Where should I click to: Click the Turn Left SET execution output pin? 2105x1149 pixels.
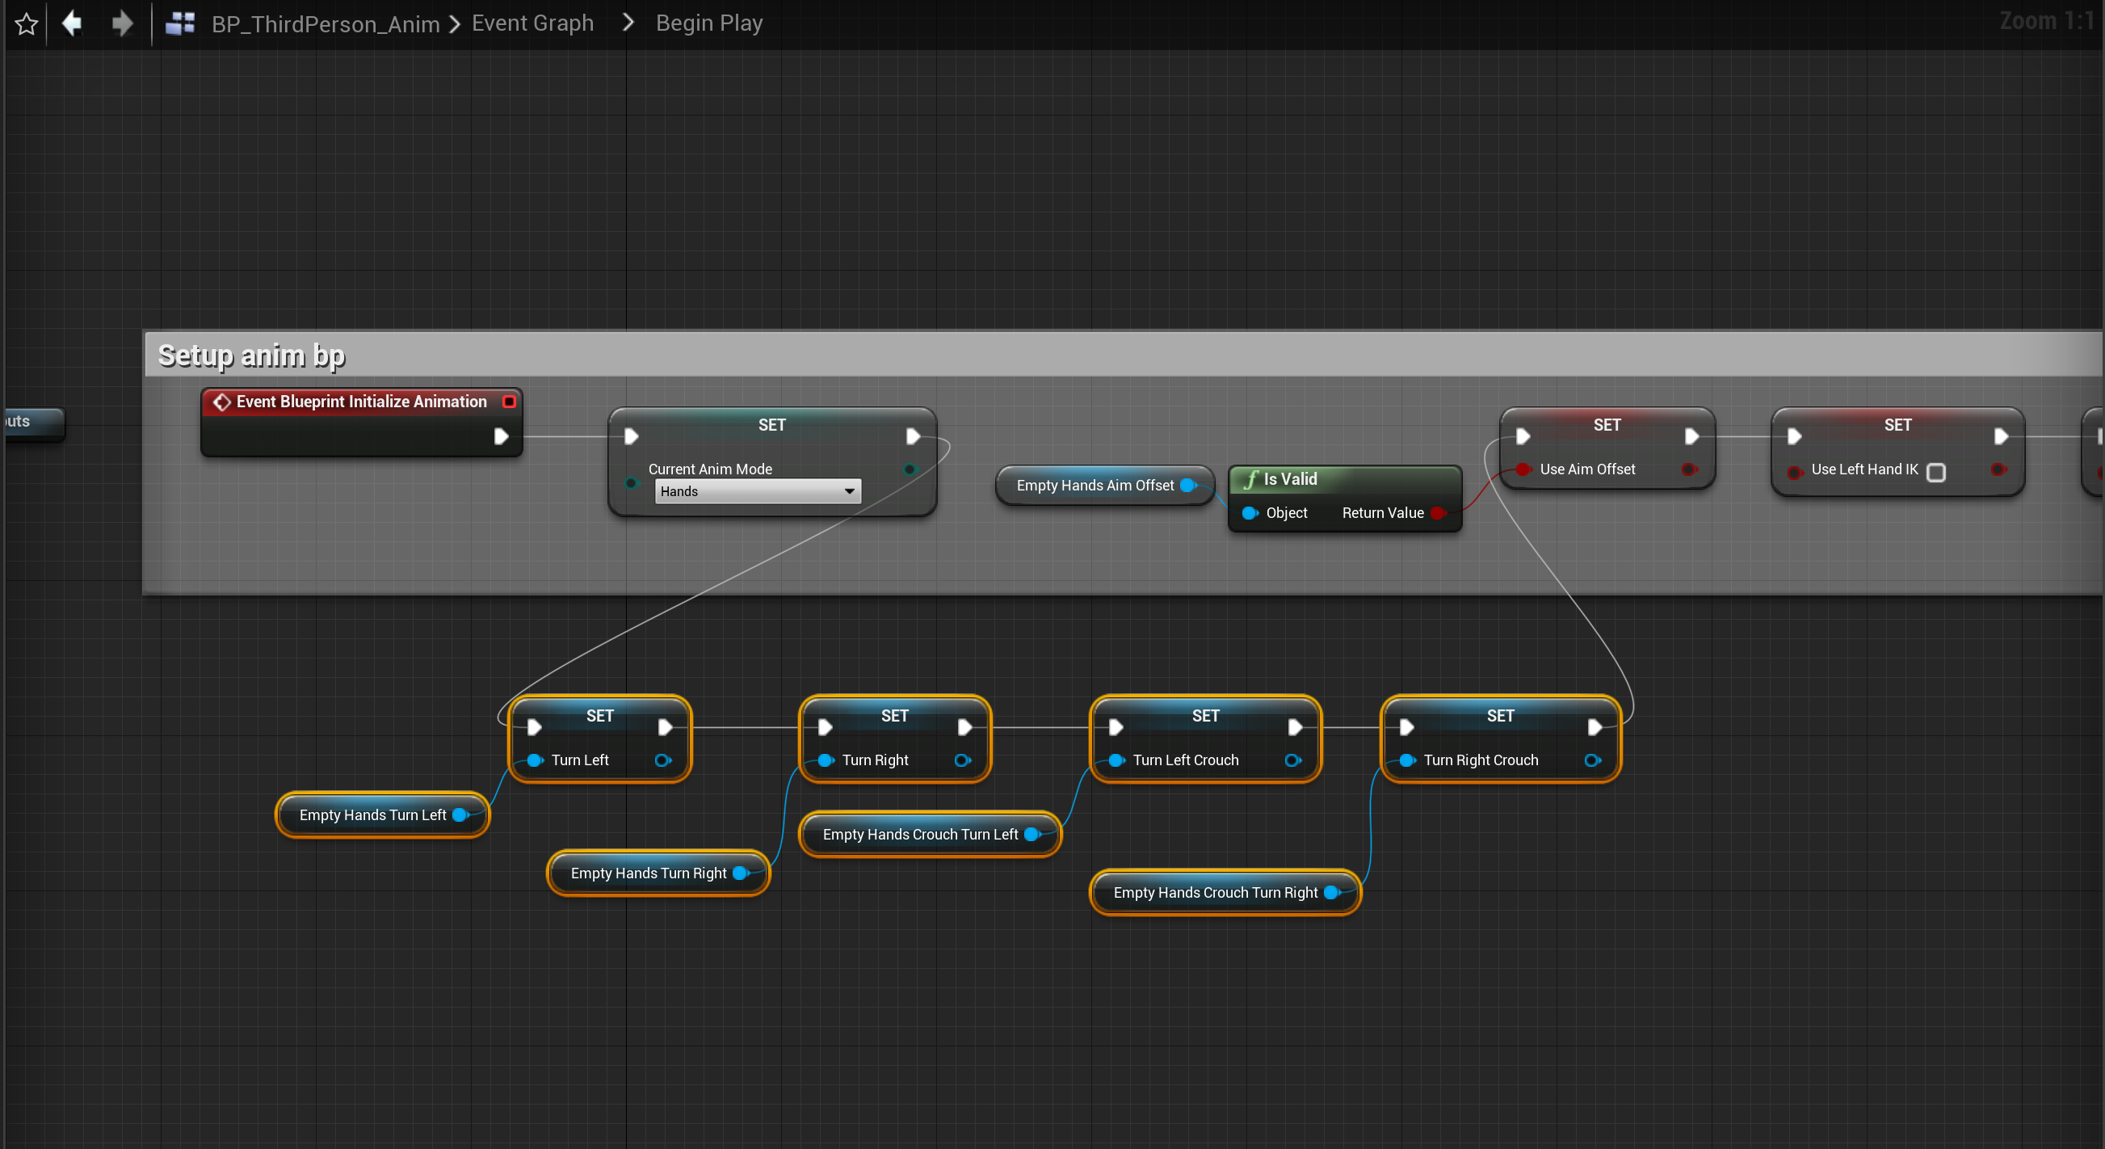[x=665, y=726]
